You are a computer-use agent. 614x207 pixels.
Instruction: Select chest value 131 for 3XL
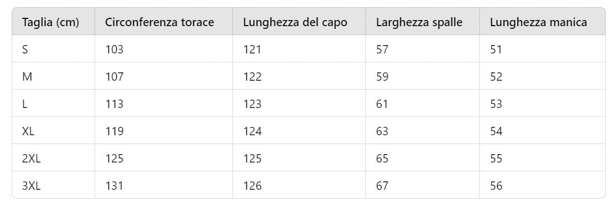click(x=114, y=185)
